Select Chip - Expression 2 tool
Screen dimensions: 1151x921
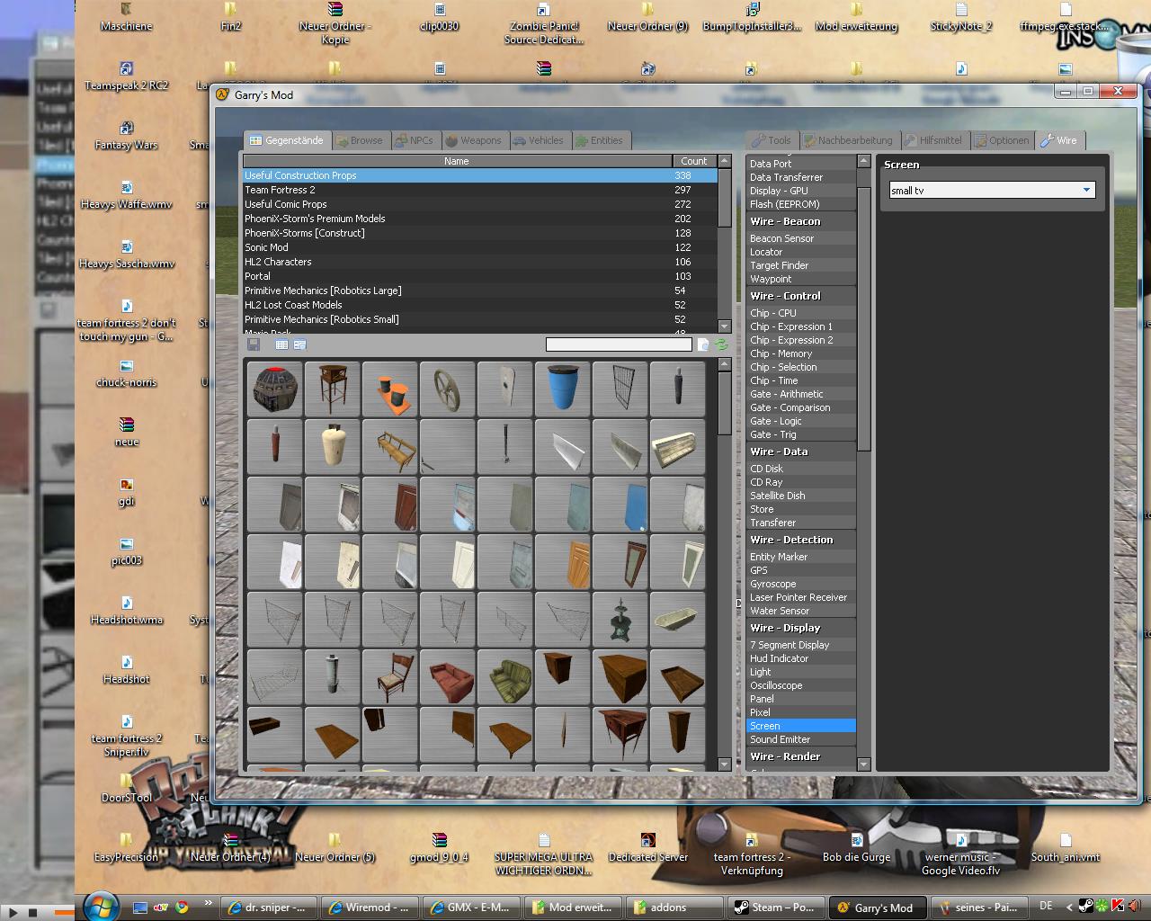point(791,340)
